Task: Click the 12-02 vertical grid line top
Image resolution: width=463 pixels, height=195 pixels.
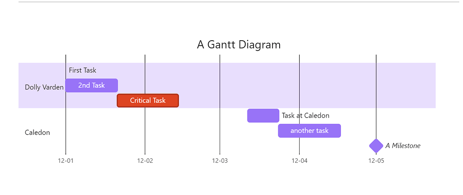Action: click(145, 59)
